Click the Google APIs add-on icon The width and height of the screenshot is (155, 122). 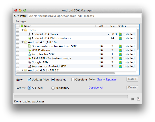[29, 62]
